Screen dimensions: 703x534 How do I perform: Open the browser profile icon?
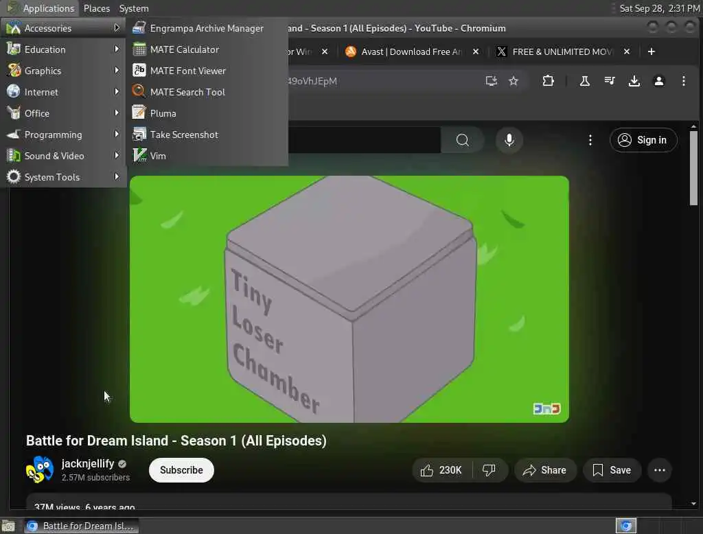[x=658, y=81]
